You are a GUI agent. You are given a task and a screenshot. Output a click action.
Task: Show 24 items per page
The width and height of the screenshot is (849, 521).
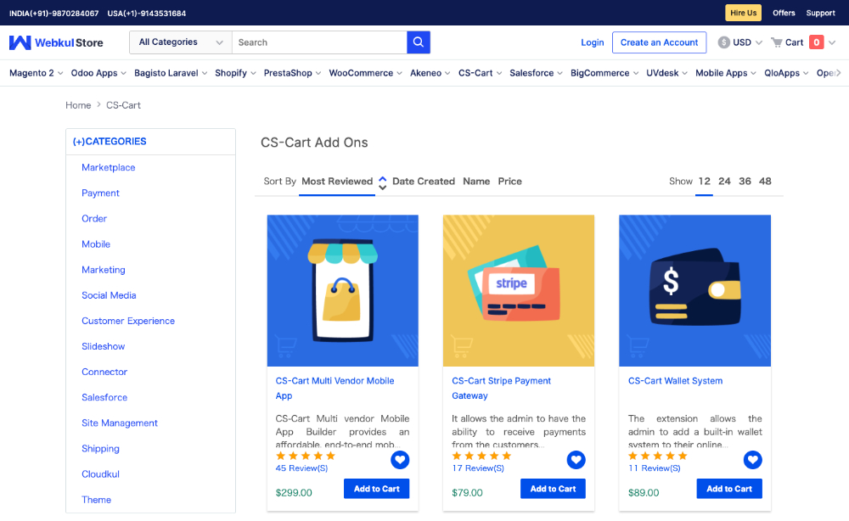[724, 182]
